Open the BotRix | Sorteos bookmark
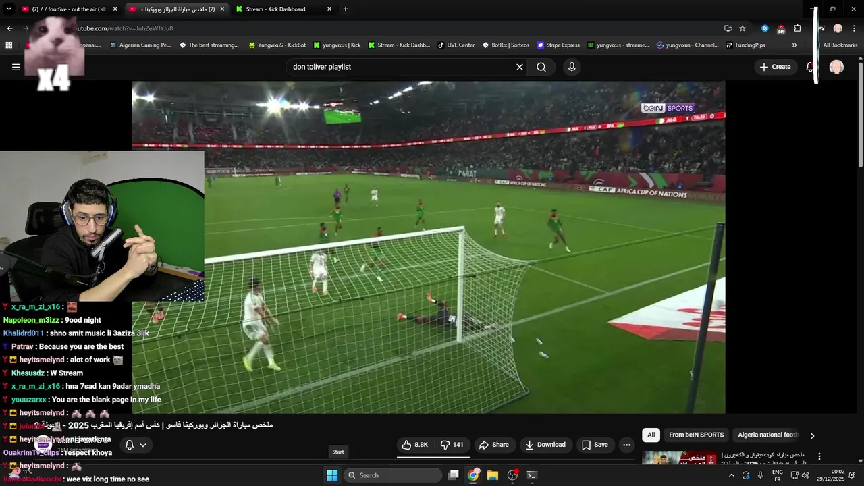 pyautogui.click(x=506, y=45)
